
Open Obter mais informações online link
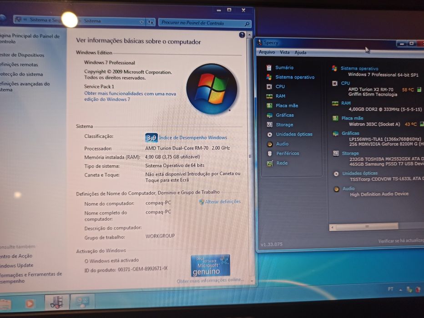pyautogui.click(x=210, y=280)
